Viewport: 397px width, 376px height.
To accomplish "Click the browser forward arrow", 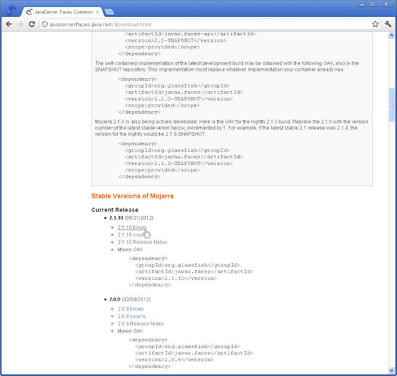I will [20, 24].
